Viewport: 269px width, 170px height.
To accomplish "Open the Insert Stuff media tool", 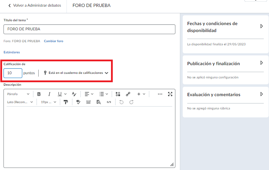I will [118, 94].
